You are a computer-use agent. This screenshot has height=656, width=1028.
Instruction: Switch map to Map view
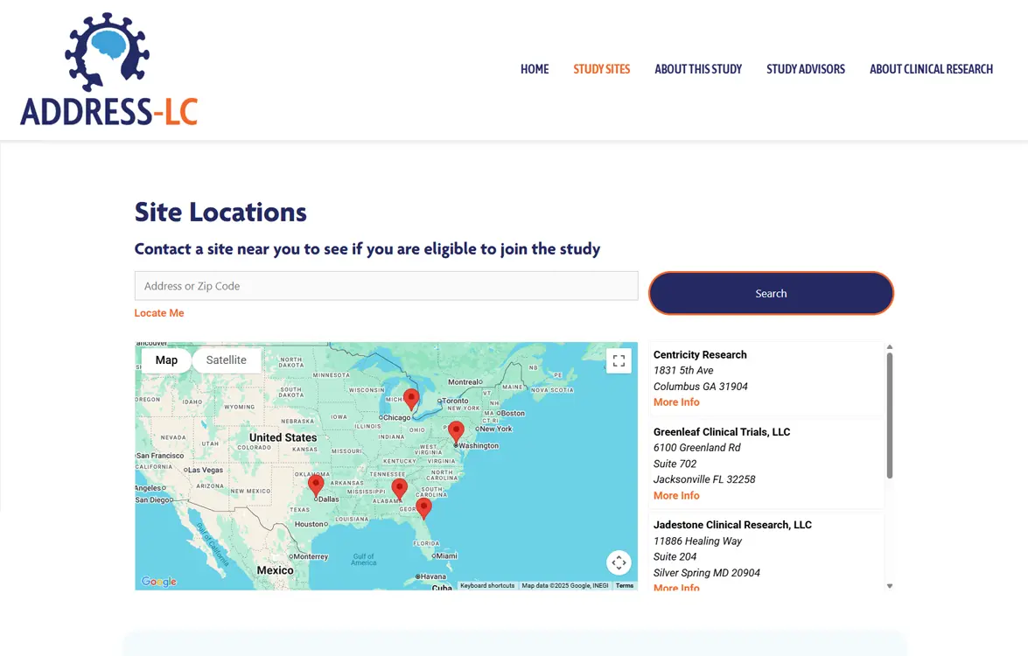(166, 359)
